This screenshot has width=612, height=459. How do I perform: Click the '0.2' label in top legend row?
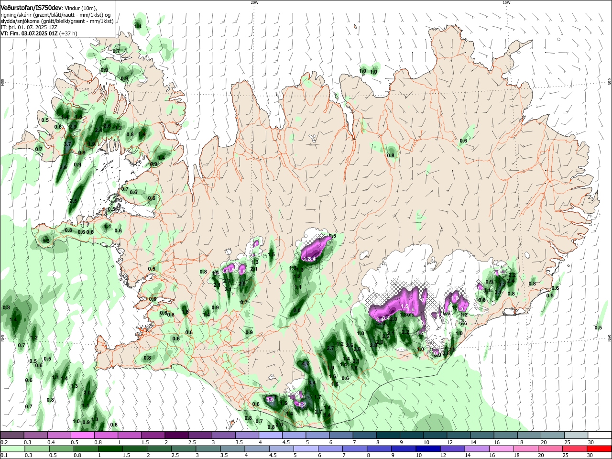pos(4,442)
